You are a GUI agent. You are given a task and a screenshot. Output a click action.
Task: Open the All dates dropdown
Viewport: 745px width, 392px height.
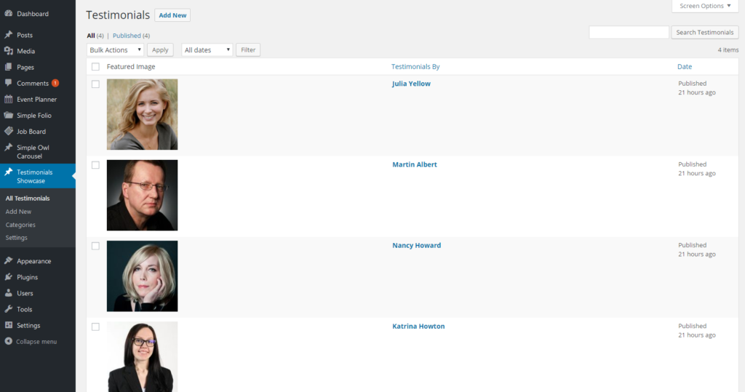[207, 50]
